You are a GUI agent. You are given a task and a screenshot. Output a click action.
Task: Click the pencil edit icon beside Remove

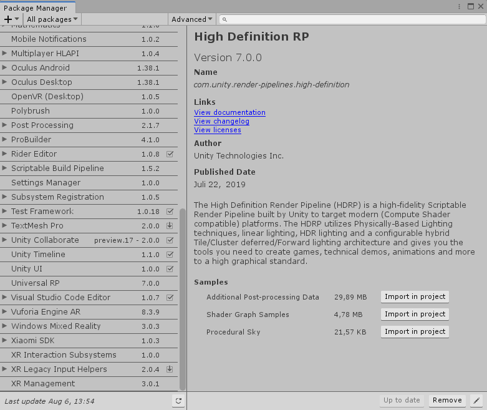[476, 401]
